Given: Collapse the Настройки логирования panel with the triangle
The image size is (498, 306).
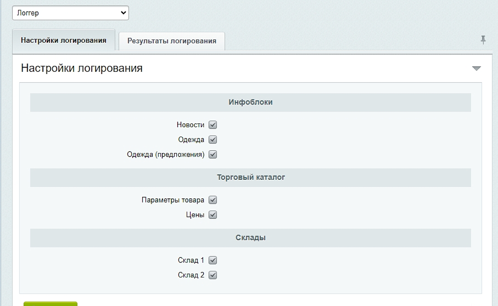Looking at the screenshot, I should 476,69.
